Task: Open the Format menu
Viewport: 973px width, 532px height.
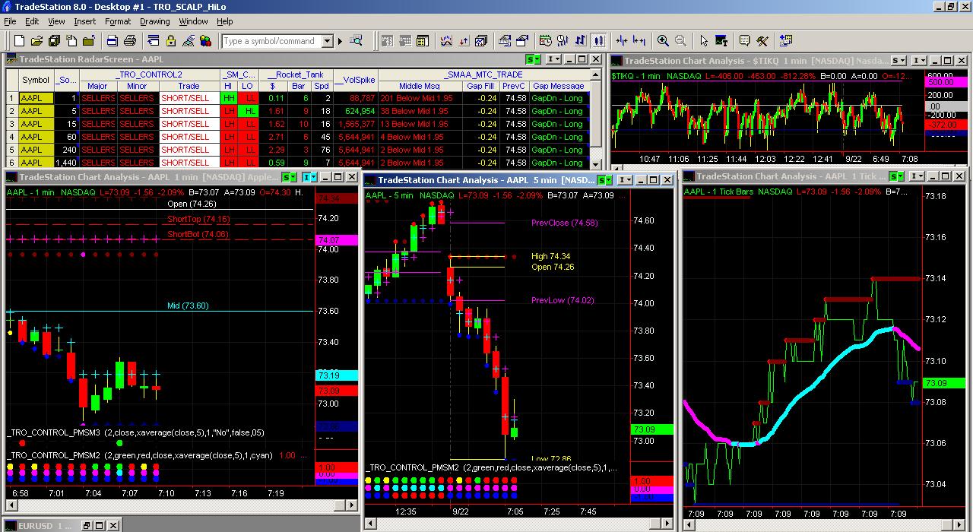Action: pos(118,21)
